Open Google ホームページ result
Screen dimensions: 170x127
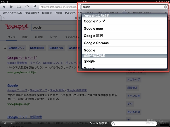22,58
